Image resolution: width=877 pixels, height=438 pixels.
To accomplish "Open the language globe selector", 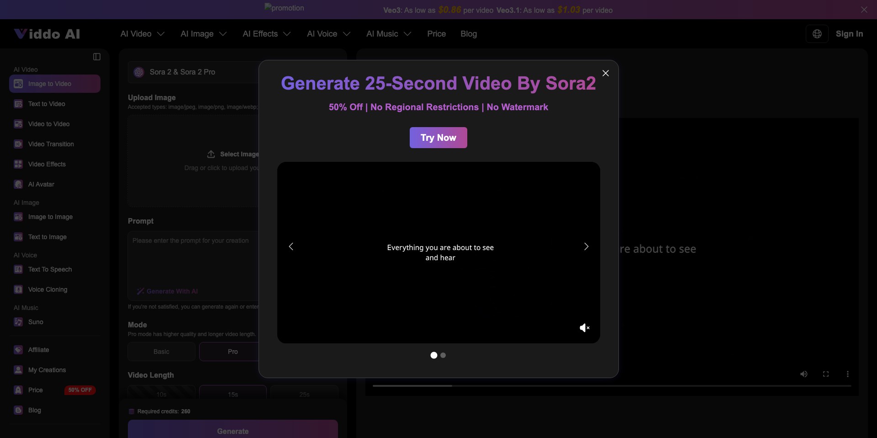I will pyautogui.click(x=817, y=34).
